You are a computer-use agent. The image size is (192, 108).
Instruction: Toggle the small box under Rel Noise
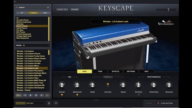click(139, 94)
